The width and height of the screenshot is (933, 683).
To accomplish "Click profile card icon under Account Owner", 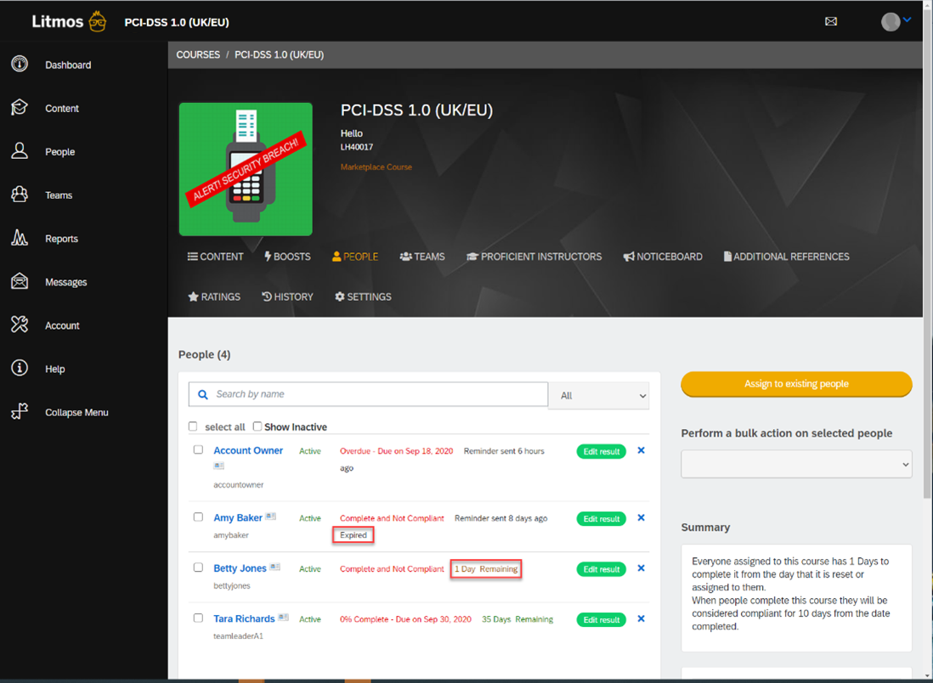I will (x=219, y=466).
